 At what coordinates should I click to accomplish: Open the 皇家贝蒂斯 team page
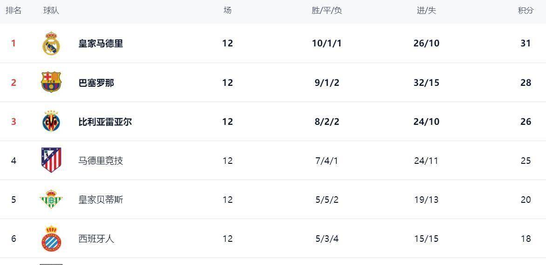101,200
